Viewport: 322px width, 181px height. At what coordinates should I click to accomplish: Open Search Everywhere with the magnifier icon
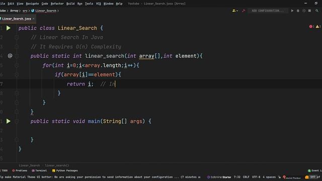click(x=317, y=11)
